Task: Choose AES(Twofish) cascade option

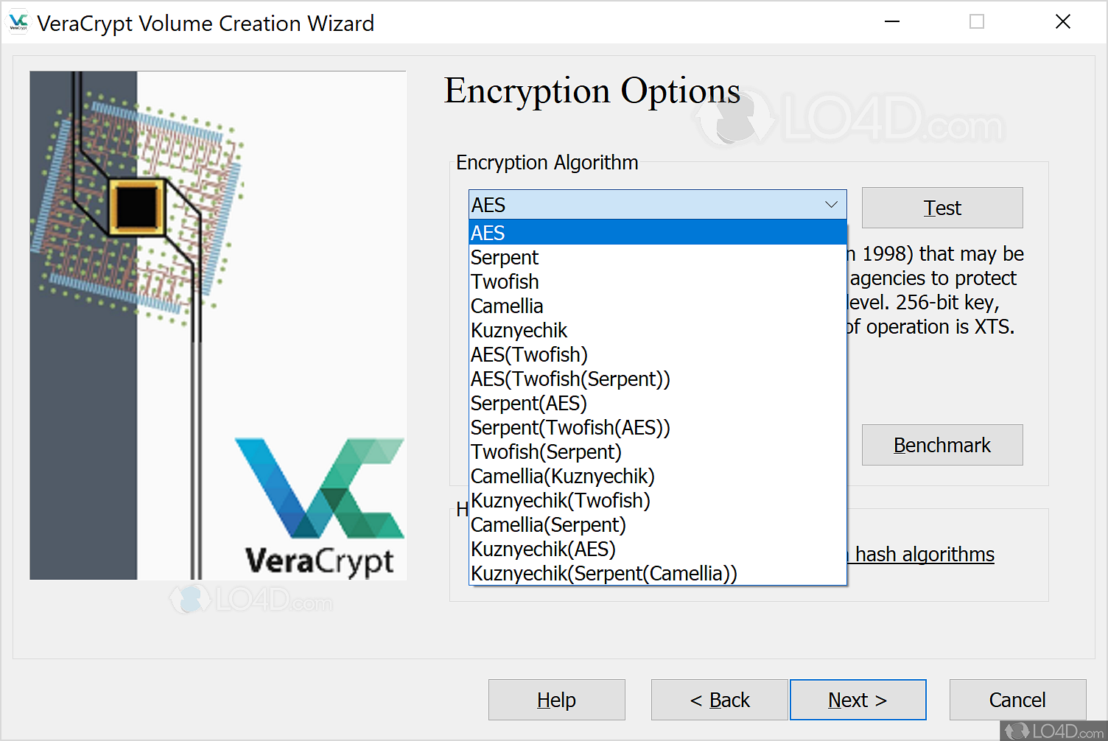Action: coord(529,355)
